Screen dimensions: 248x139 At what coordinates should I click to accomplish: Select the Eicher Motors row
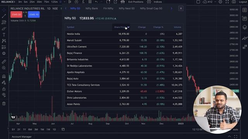pos(124,92)
